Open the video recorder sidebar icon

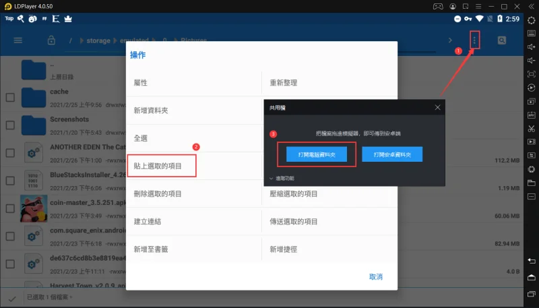532,142
